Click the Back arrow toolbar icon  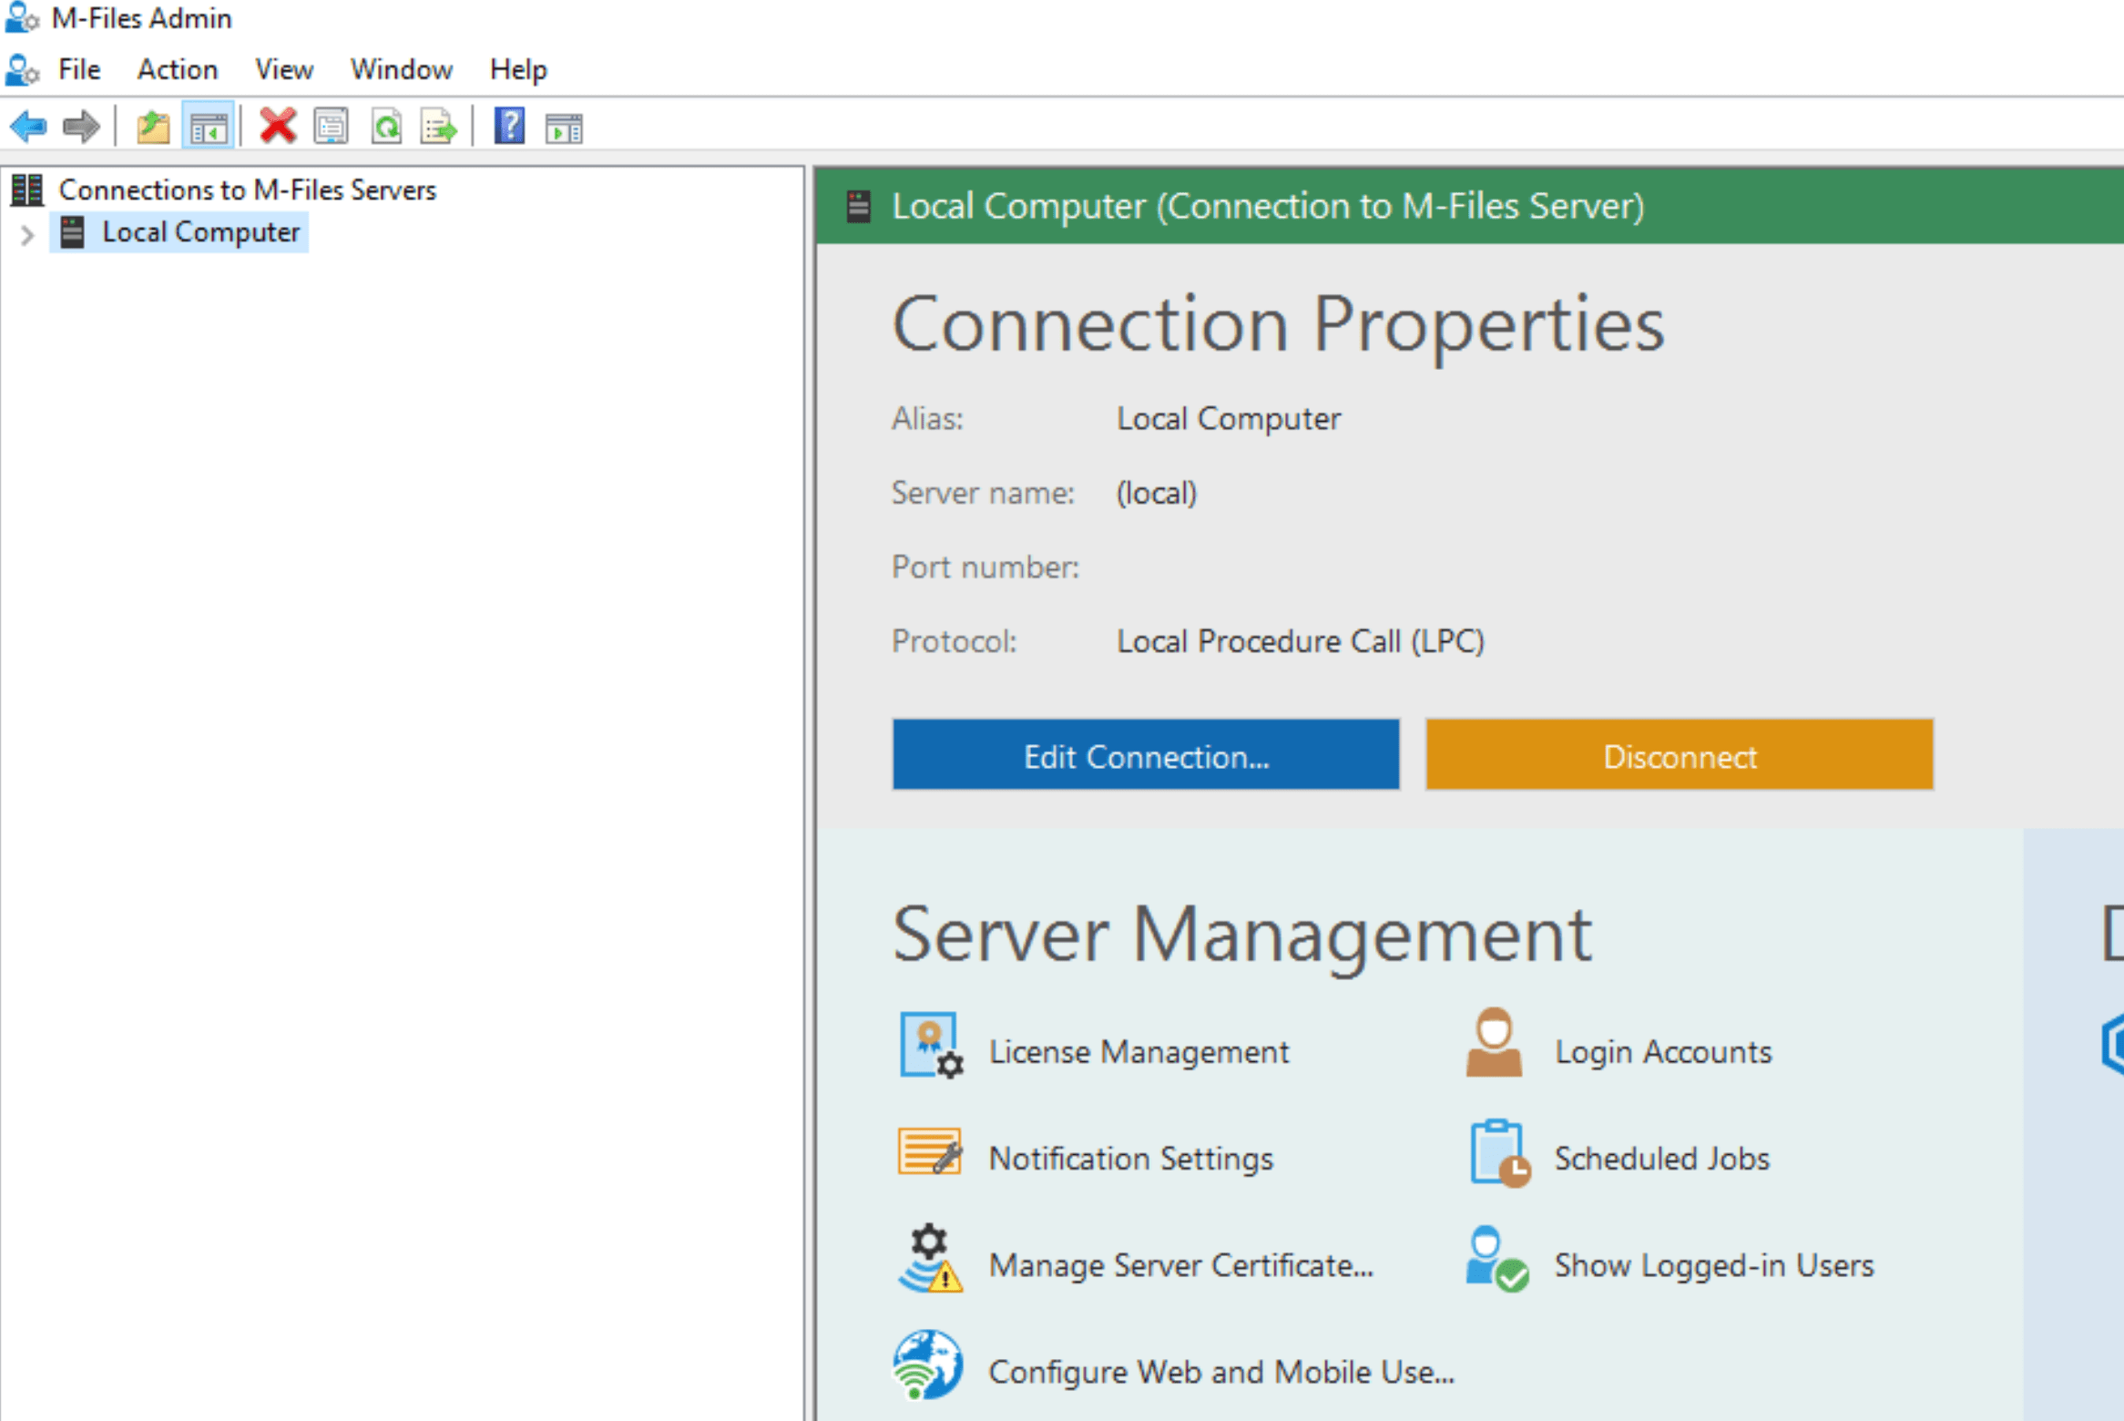28,127
